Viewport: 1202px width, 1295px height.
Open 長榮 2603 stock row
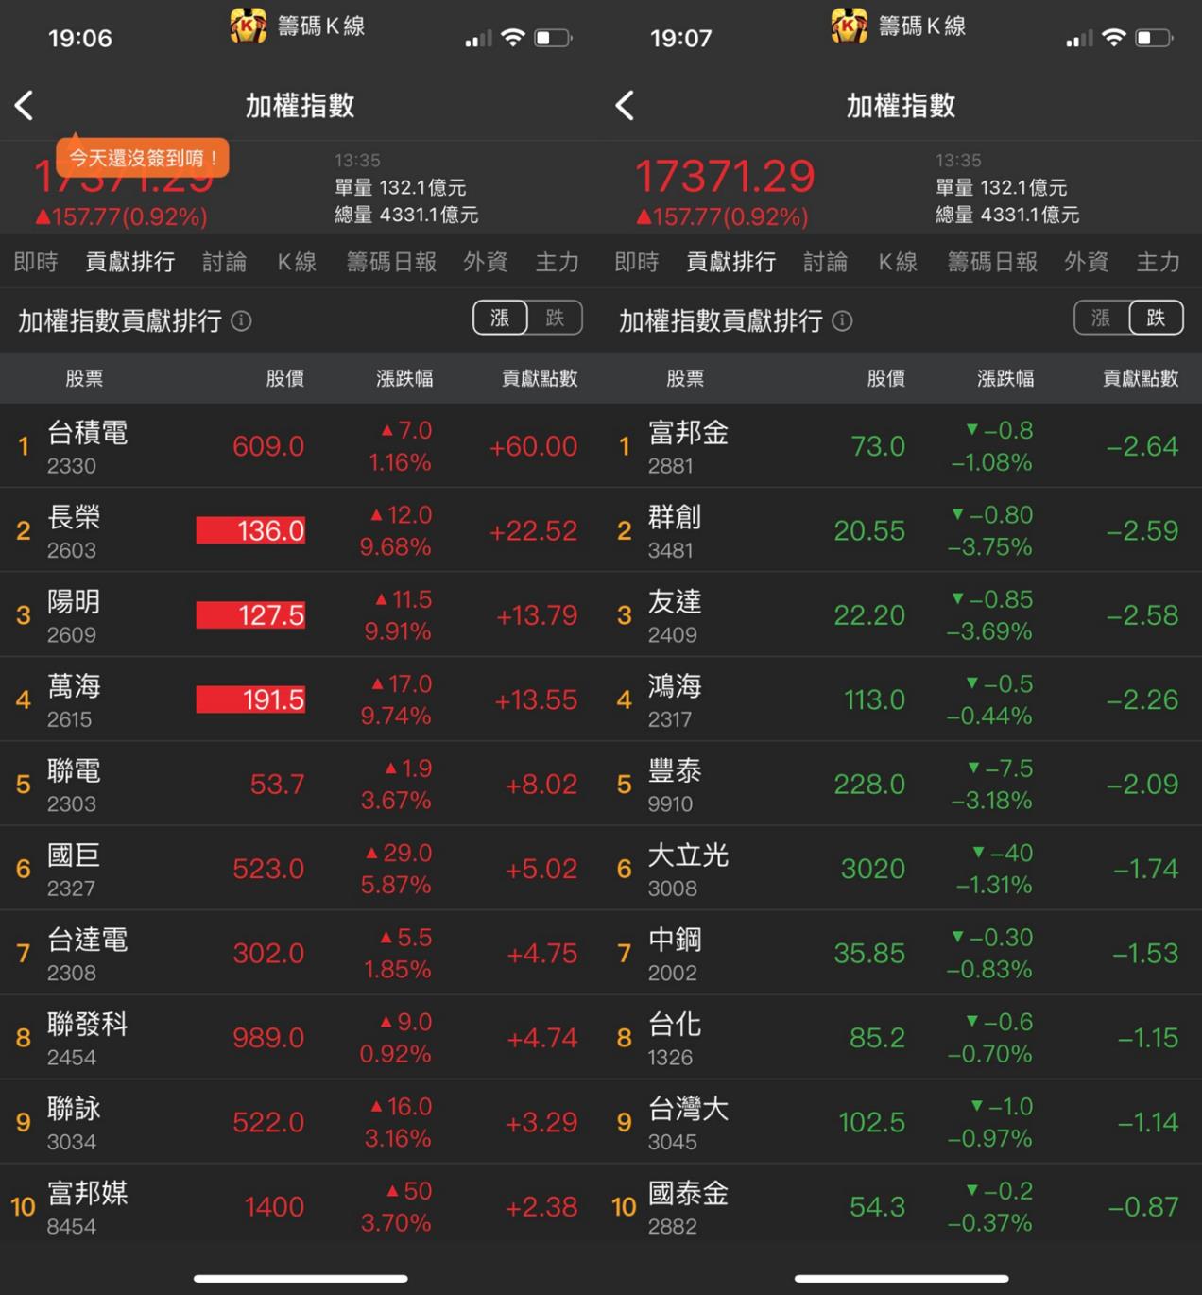pos(300,530)
